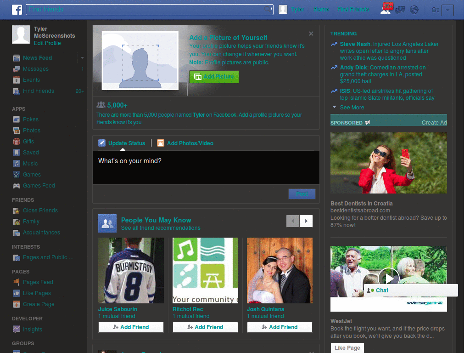The image size is (470, 353).
Task: Close the Add a Picture prompt
Action: tap(311, 34)
